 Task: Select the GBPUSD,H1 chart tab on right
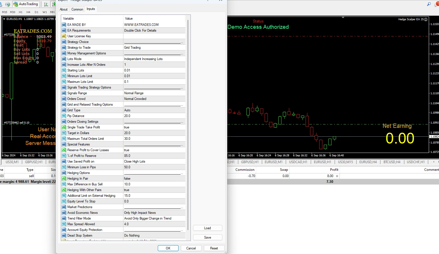click(x=250, y=162)
